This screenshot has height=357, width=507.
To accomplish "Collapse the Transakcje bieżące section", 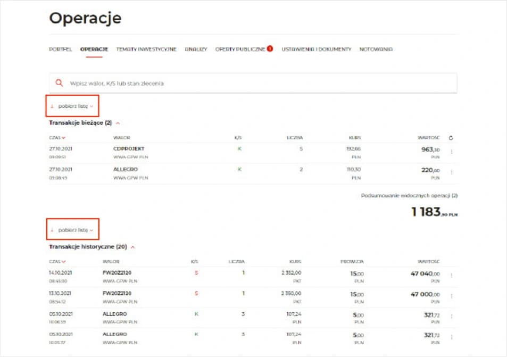I will tap(118, 123).
